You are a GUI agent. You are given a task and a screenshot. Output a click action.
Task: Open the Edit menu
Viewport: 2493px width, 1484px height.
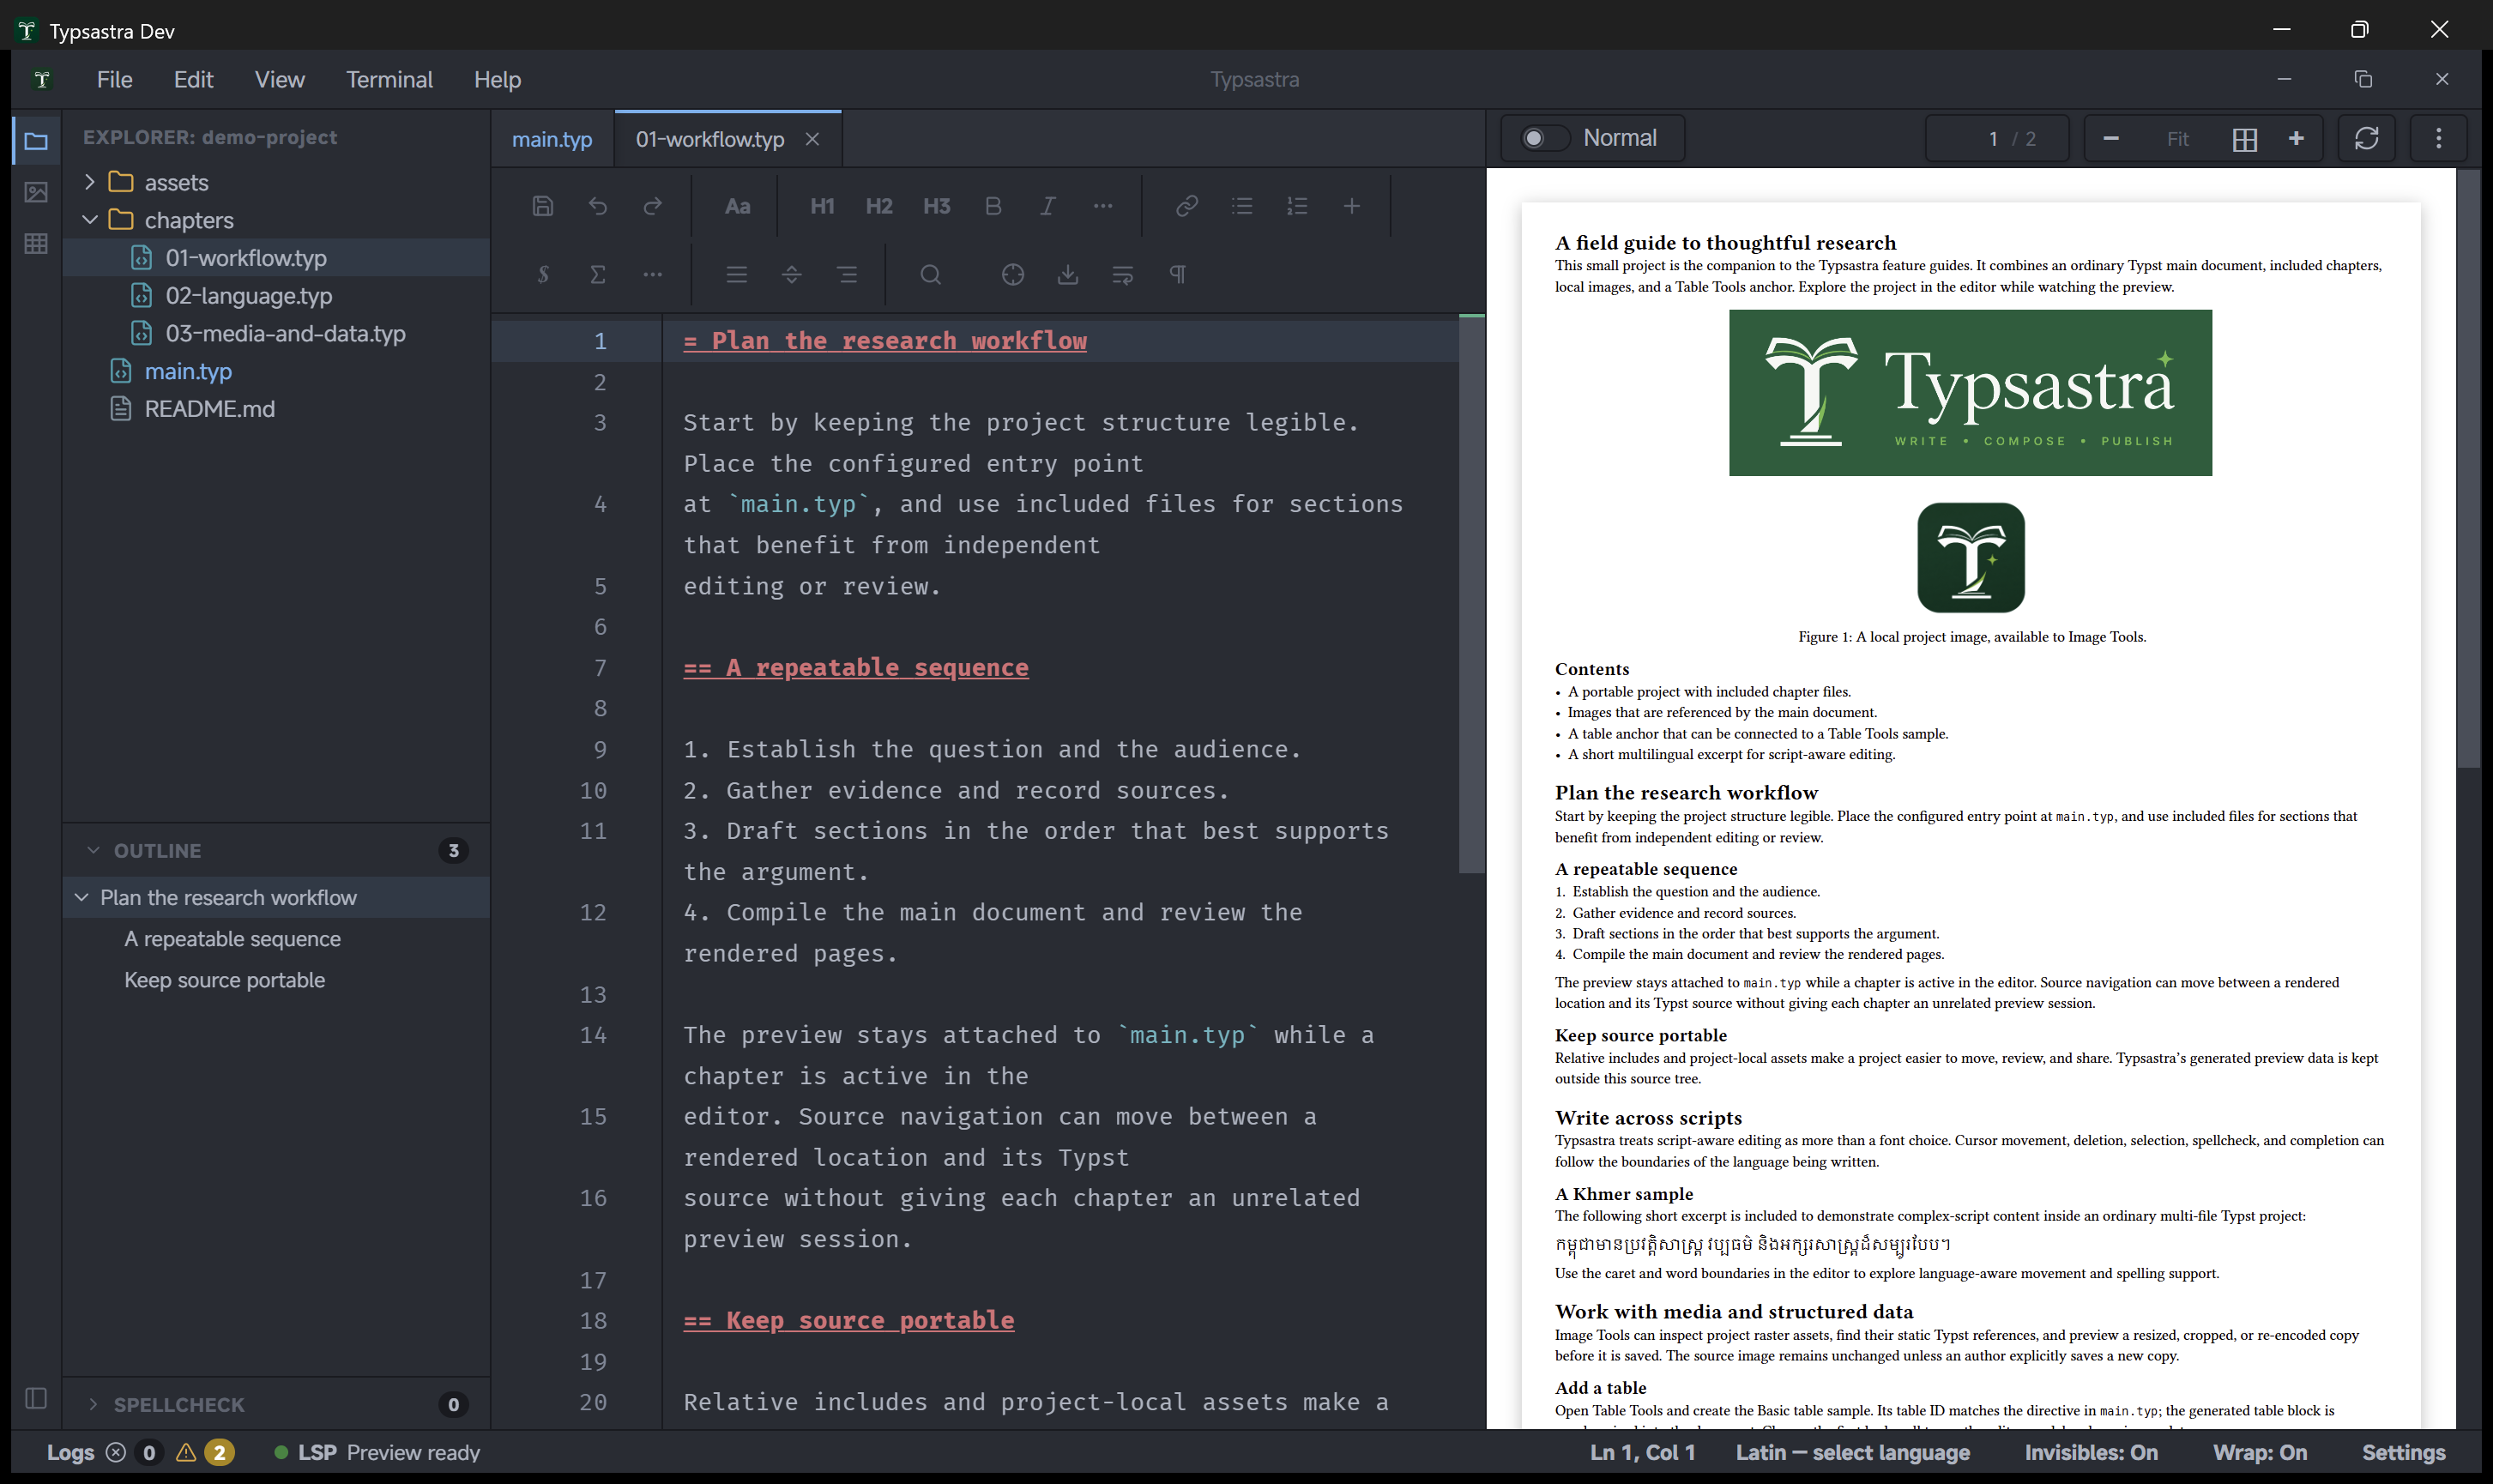pyautogui.click(x=193, y=79)
